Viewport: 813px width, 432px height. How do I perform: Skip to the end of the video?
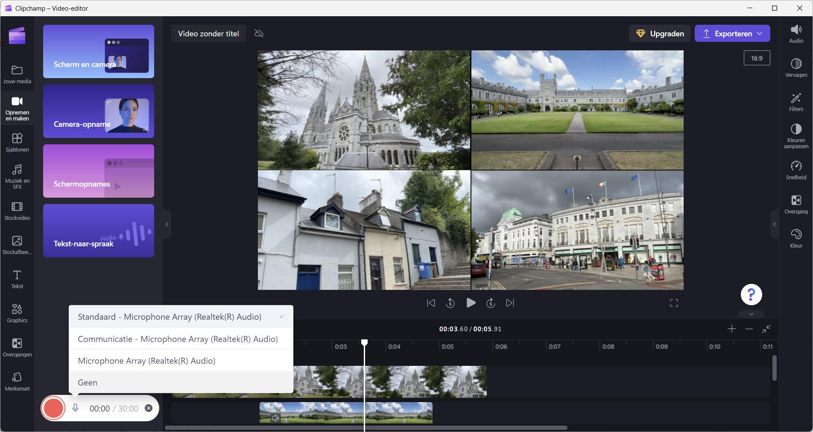coord(510,303)
